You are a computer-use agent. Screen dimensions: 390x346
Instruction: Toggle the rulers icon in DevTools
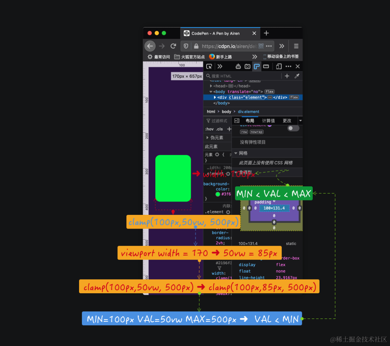click(x=256, y=66)
